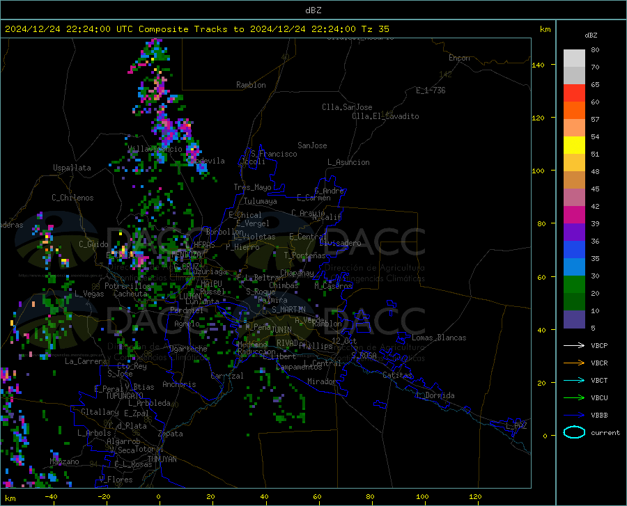This screenshot has height=506, width=627.
Task: Click the orange VBCR arrow legend icon
Action: coord(574,363)
